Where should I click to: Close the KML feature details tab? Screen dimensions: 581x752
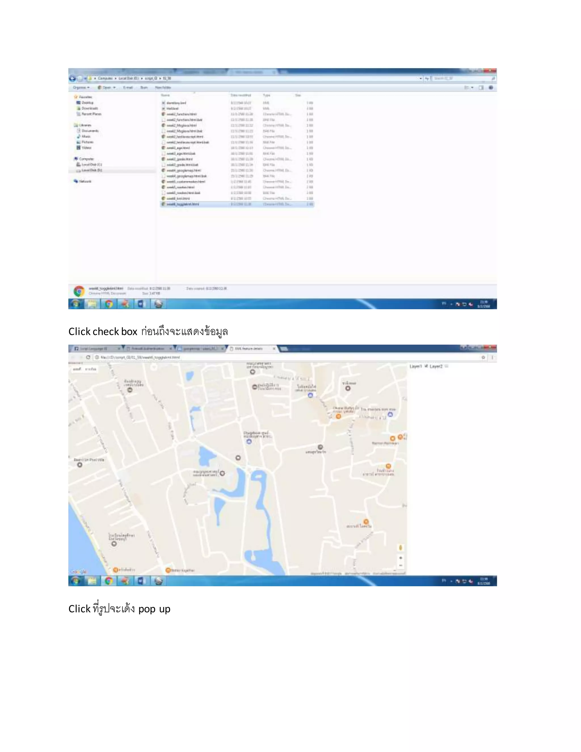[x=274, y=349]
